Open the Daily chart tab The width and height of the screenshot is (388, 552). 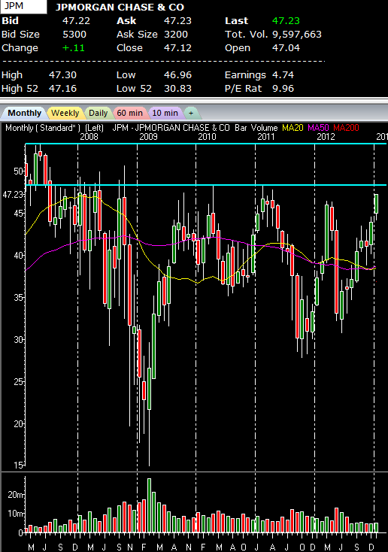tap(98, 113)
